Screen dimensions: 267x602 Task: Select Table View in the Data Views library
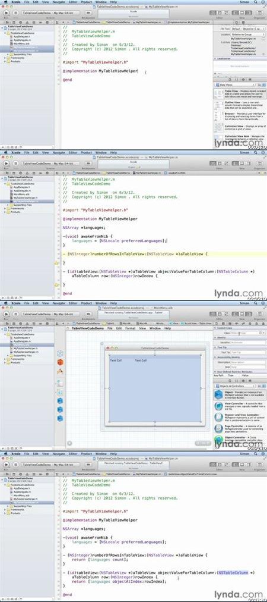240,95
